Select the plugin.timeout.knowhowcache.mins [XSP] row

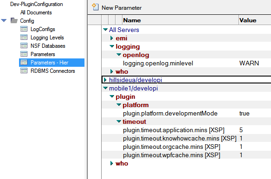(180, 138)
